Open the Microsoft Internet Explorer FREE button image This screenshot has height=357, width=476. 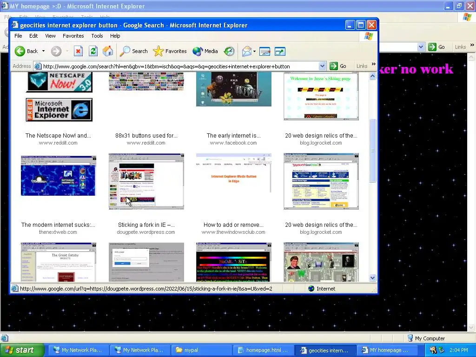click(x=59, y=110)
